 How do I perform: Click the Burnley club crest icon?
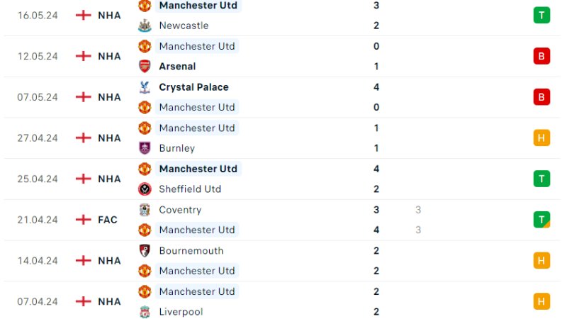coord(145,148)
